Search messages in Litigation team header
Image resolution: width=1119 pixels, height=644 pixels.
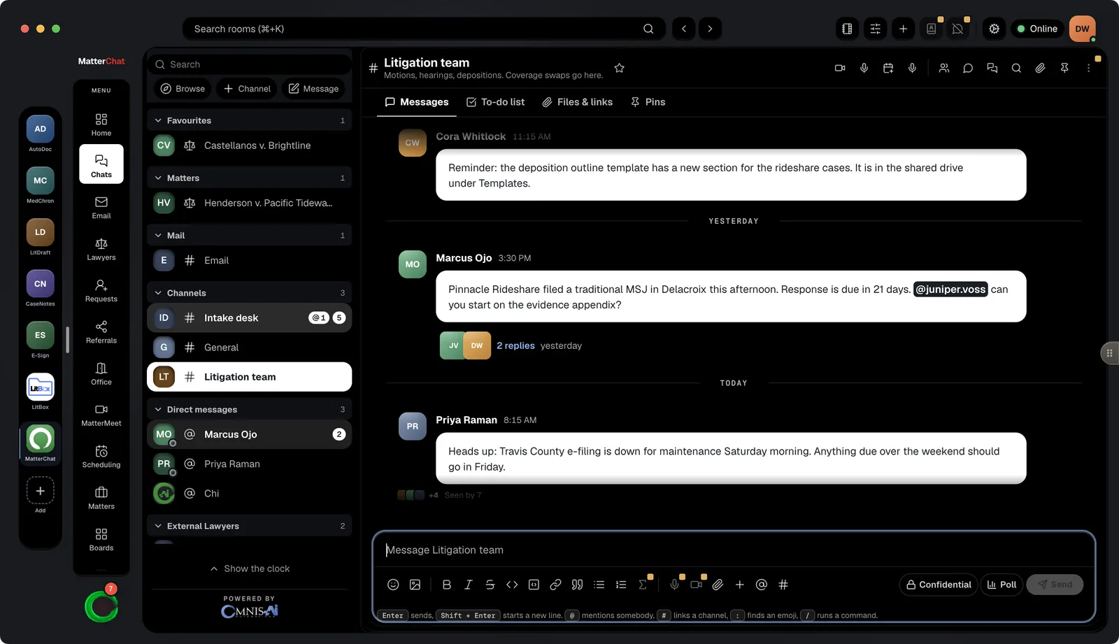pos(1016,68)
